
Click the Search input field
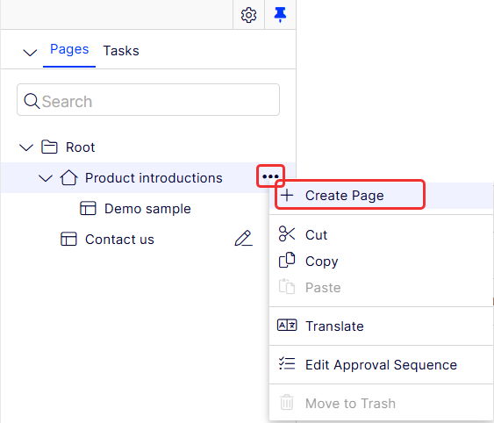(148, 99)
